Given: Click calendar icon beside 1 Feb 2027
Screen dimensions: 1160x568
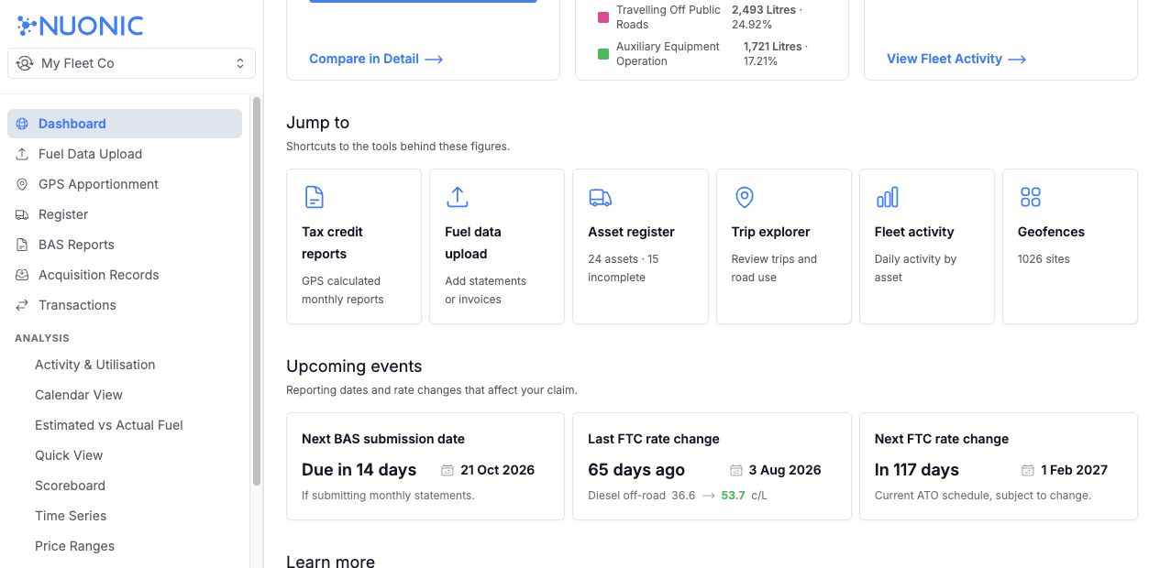Looking at the screenshot, I should pyautogui.click(x=1028, y=470).
